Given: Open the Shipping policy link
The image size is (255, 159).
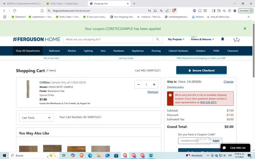Looking at the screenshot, I should click(x=175, y=87).
